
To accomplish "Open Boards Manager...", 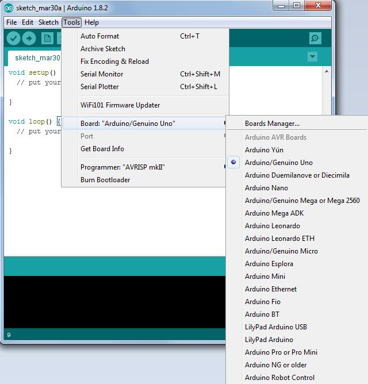I will click(297, 124).
